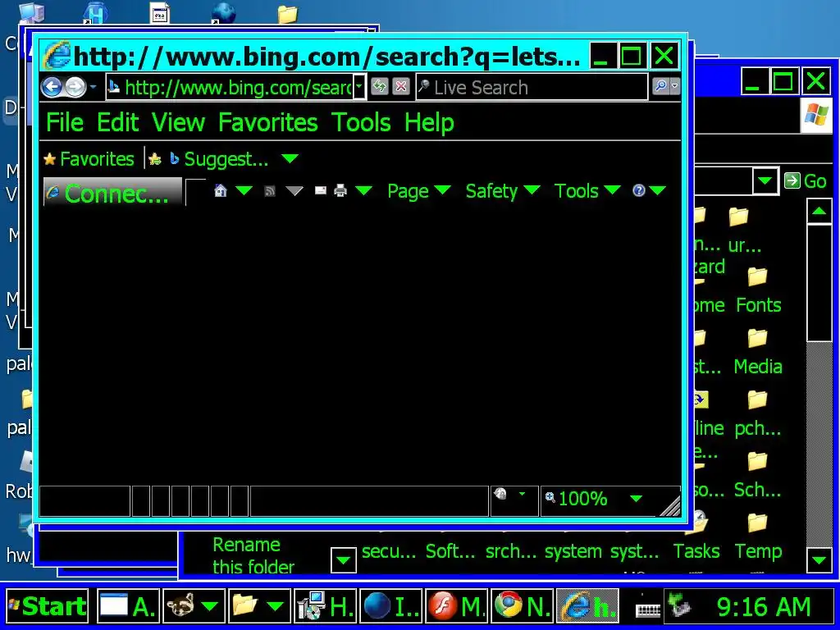Click the Start button

click(47, 606)
